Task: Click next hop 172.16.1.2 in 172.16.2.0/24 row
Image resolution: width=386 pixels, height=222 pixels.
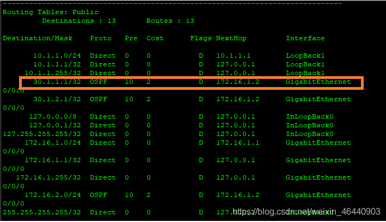Action: (x=238, y=195)
